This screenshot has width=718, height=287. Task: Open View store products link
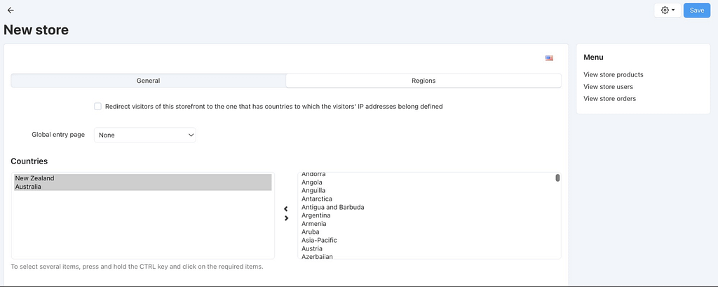point(613,74)
